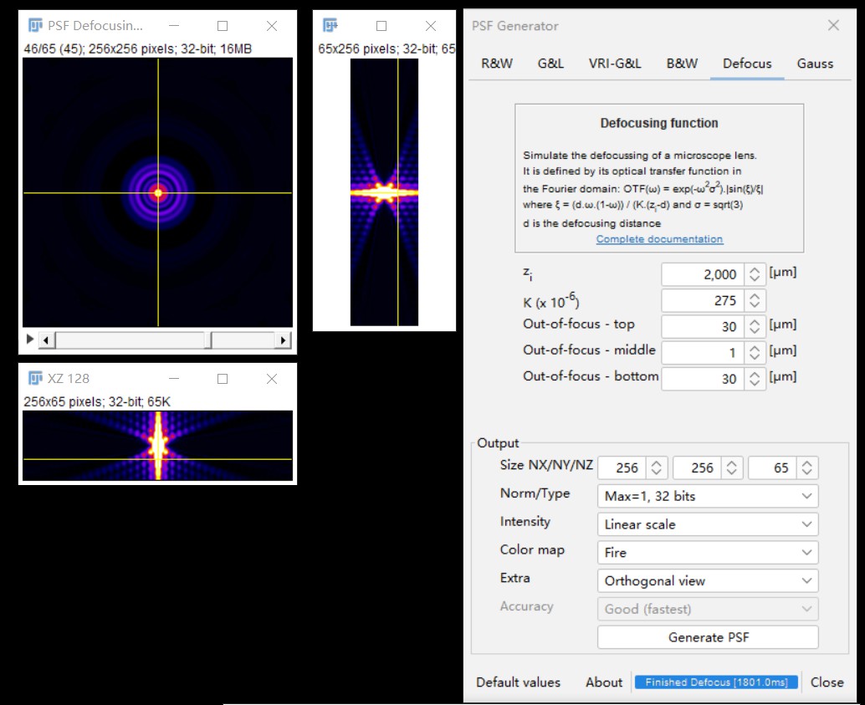Open the Color map dropdown showing Fire

tap(707, 552)
